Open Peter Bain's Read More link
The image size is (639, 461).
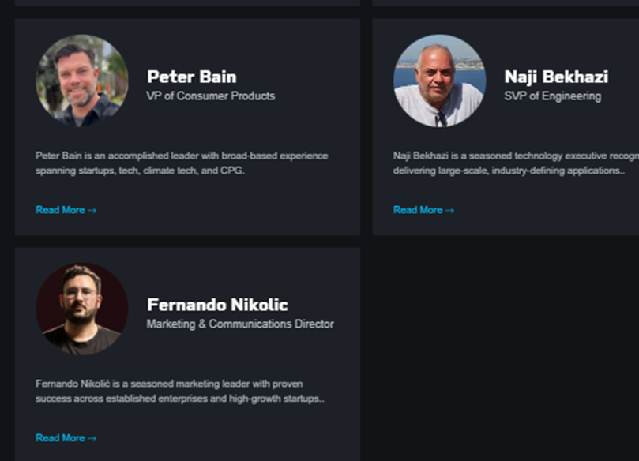click(x=60, y=210)
